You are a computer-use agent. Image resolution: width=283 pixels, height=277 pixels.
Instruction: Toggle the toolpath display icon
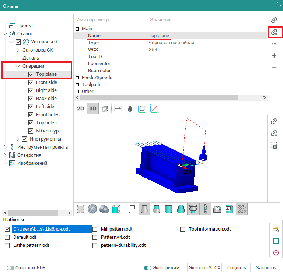(241, 209)
